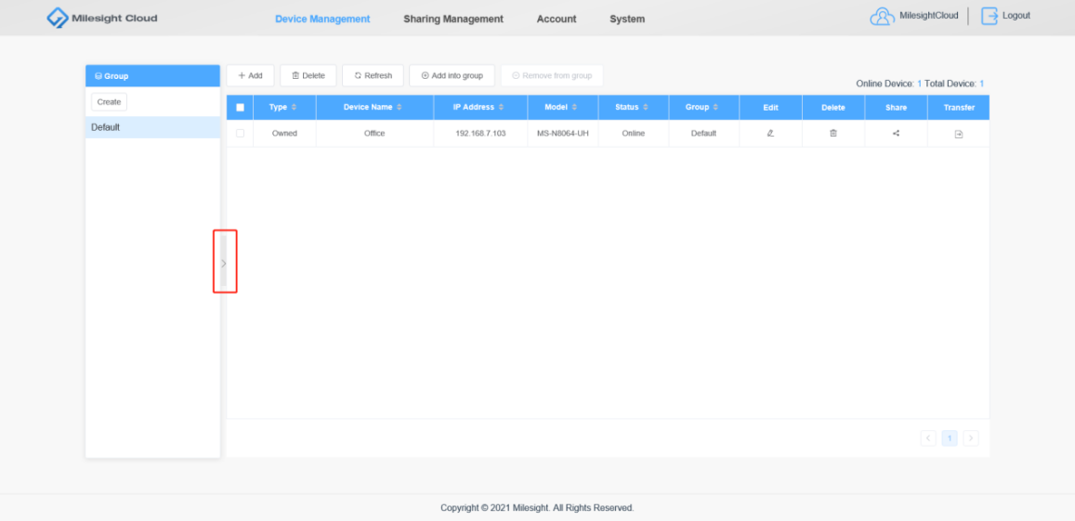
Task: Sort by Device Name column arrows
Action: pyautogui.click(x=399, y=108)
